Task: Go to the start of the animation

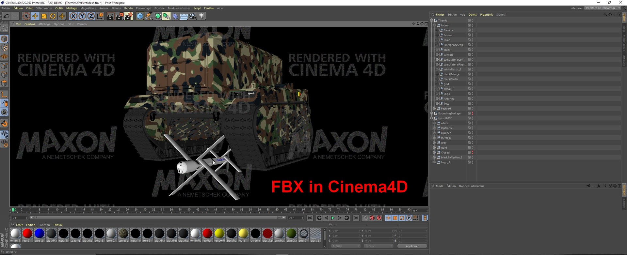Action: (x=310, y=218)
